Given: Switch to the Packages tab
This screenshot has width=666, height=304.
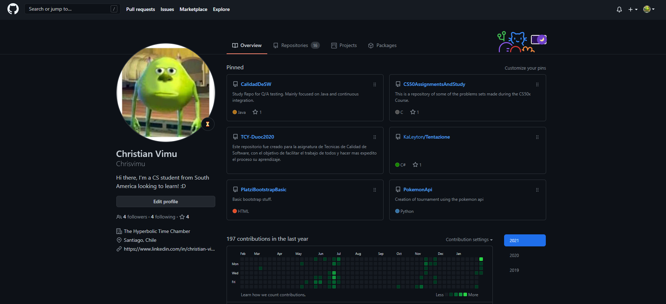Looking at the screenshot, I should pos(382,46).
